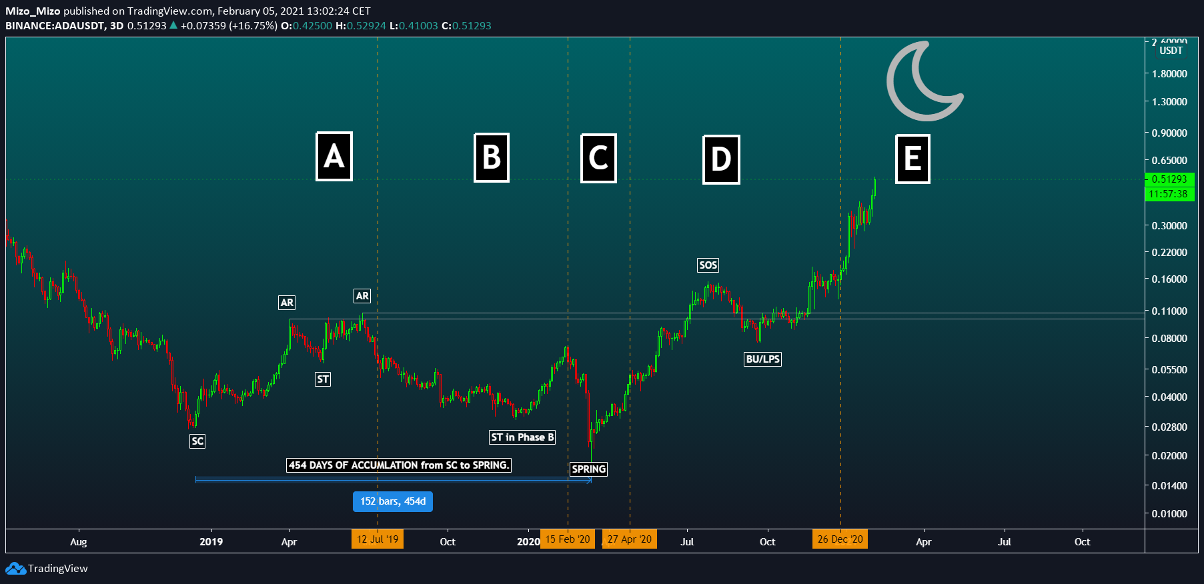
Task: Click the 12 Jul '19 date marker
Action: tap(378, 539)
